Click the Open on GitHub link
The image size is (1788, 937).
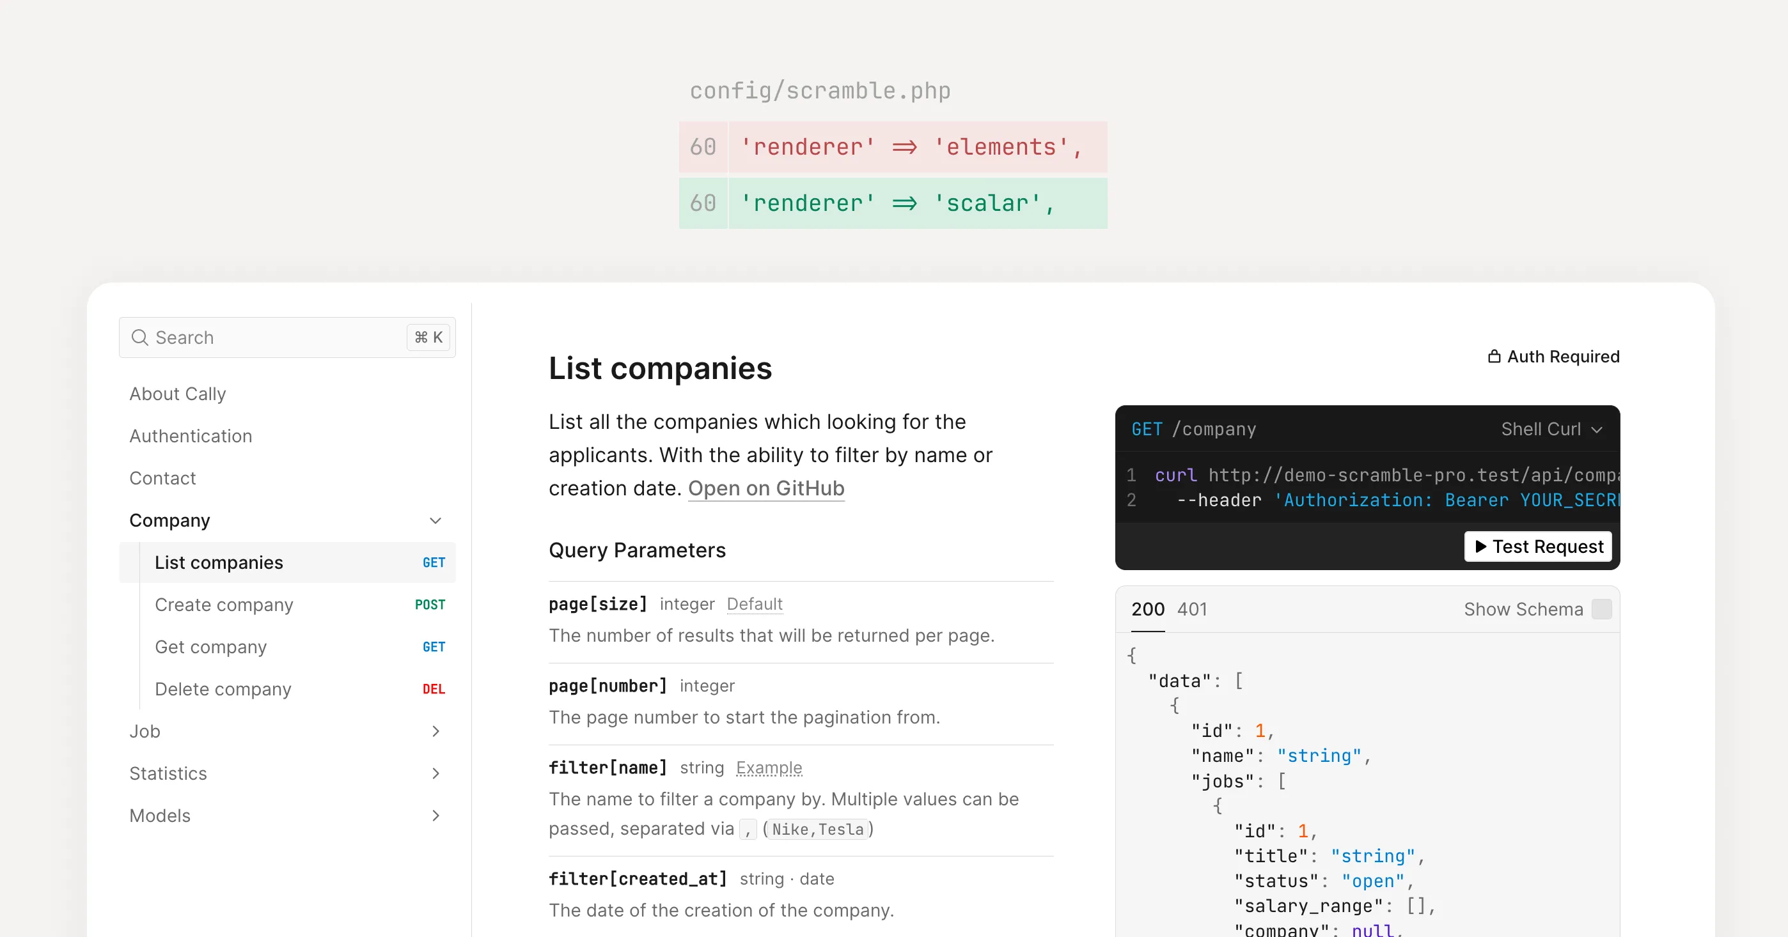pos(766,488)
